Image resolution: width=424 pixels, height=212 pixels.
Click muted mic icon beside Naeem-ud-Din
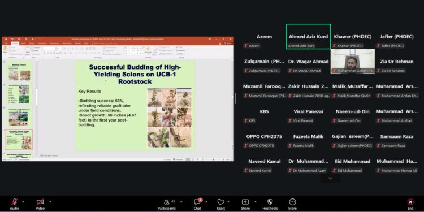click(334, 120)
